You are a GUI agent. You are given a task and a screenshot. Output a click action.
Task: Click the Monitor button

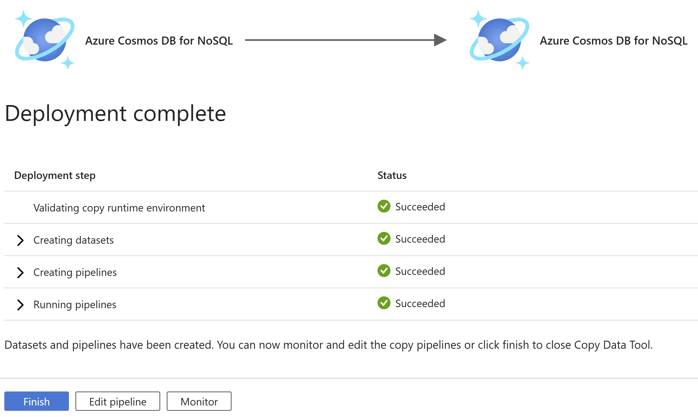click(x=199, y=401)
